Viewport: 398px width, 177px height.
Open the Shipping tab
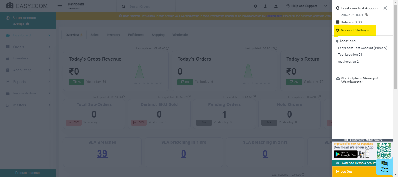158,35
